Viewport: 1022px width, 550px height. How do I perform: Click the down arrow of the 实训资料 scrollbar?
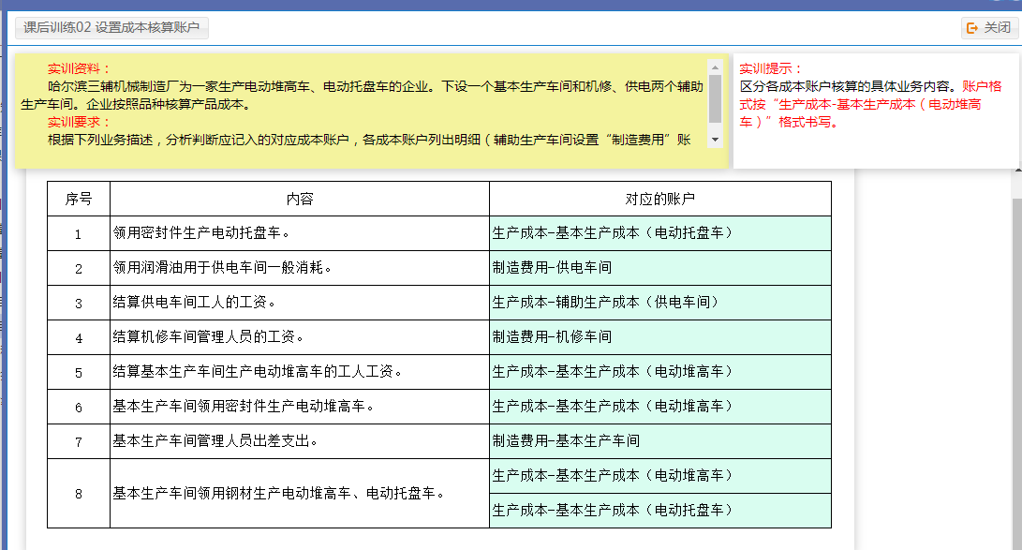715,140
